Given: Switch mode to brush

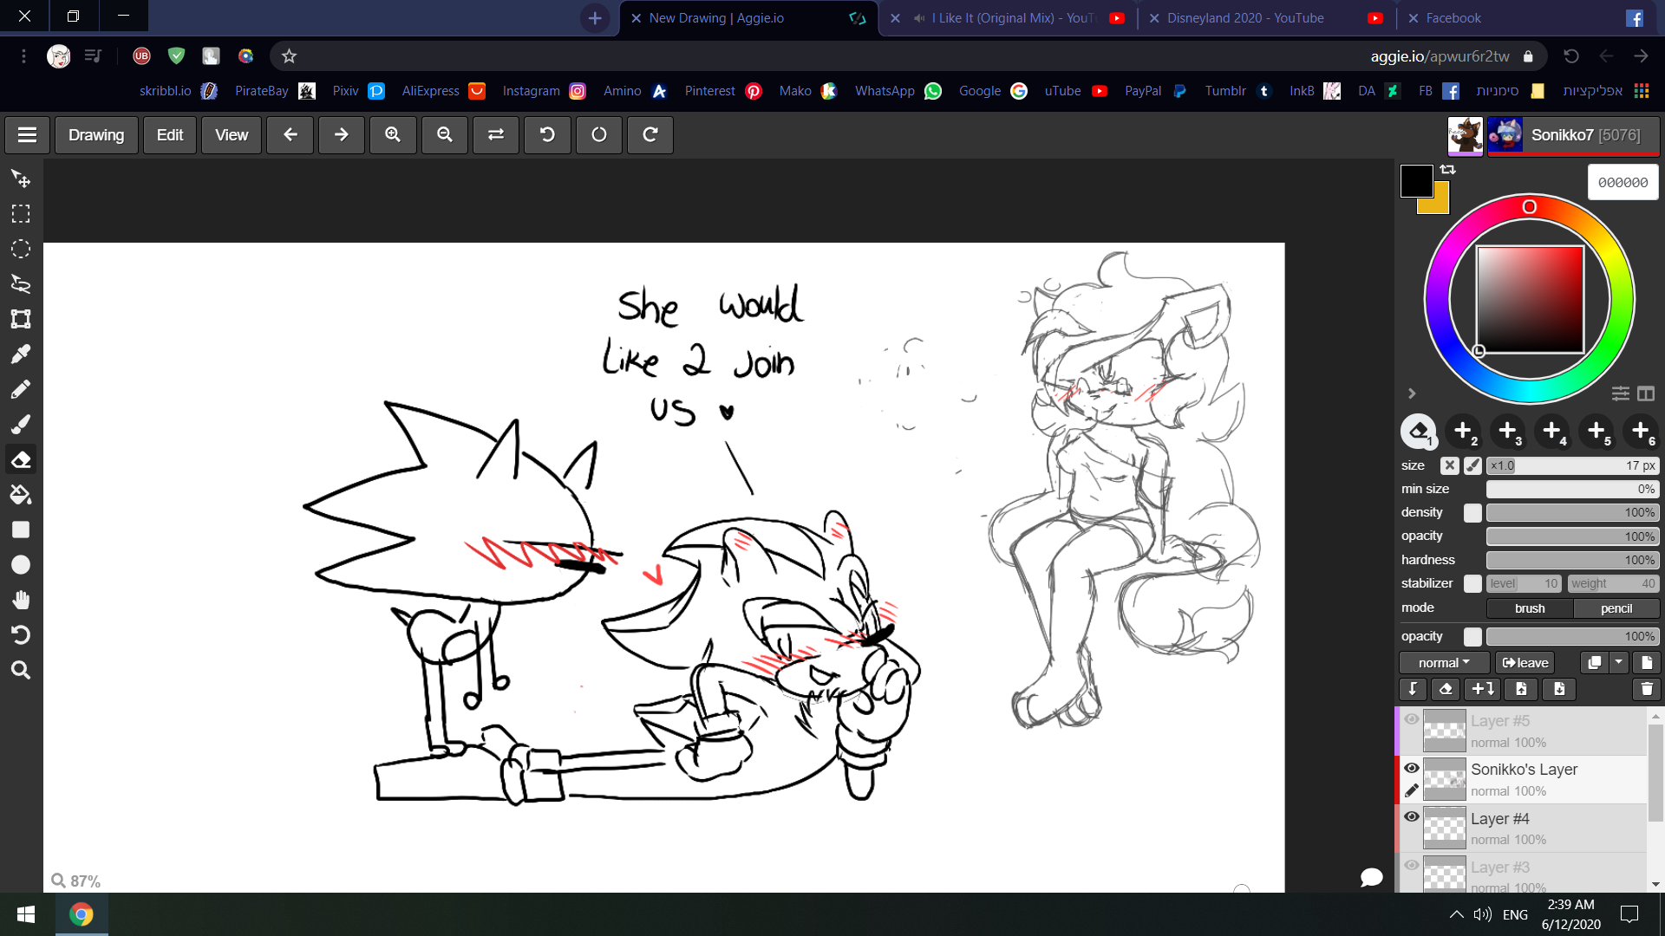Looking at the screenshot, I should pos(1530,608).
